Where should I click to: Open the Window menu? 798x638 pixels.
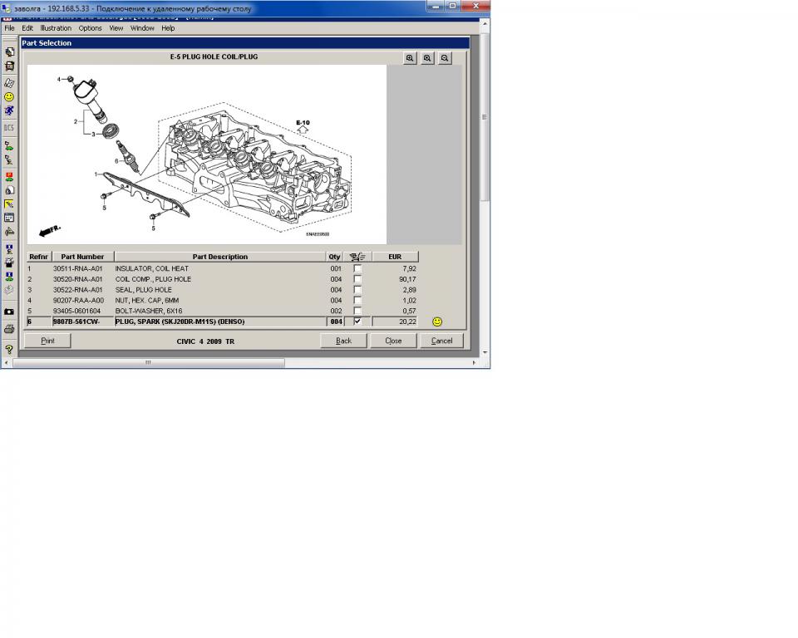click(x=142, y=28)
